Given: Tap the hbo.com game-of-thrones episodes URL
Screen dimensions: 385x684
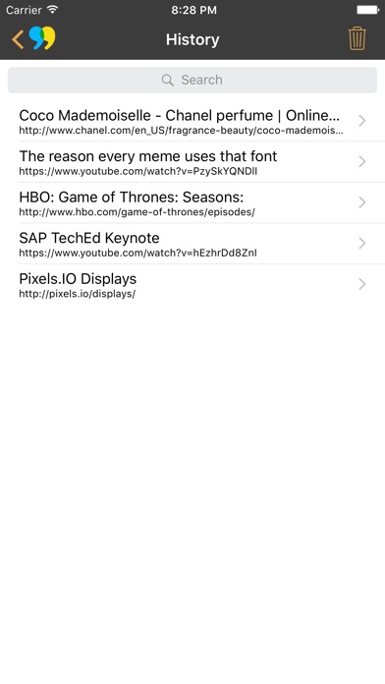Looking at the screenshot, I should pyautogui.click(x=137, y=212).
